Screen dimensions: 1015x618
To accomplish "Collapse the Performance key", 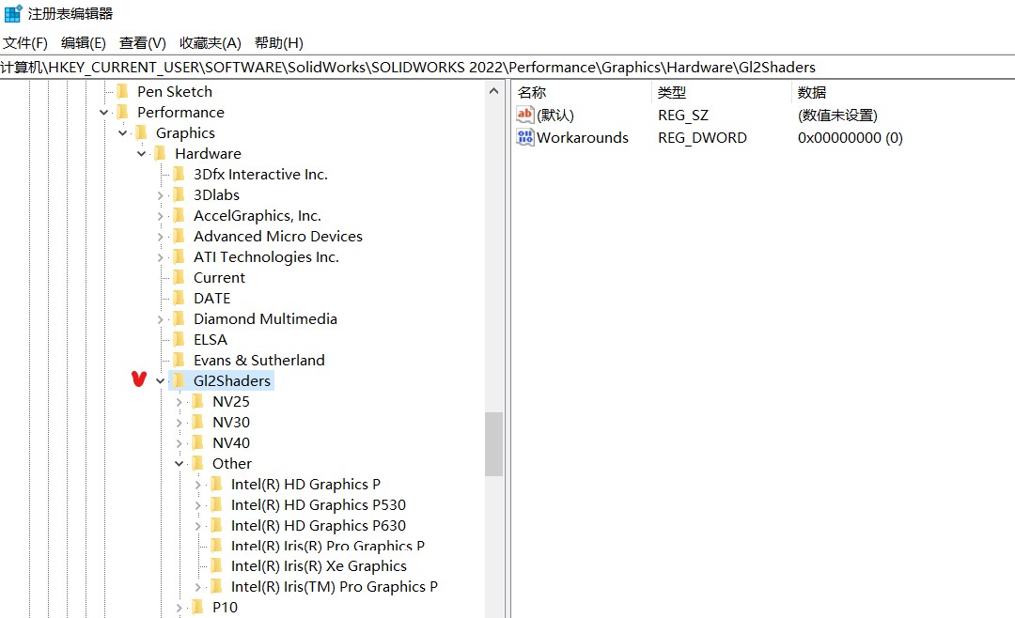I will click(x=103, y=113).
